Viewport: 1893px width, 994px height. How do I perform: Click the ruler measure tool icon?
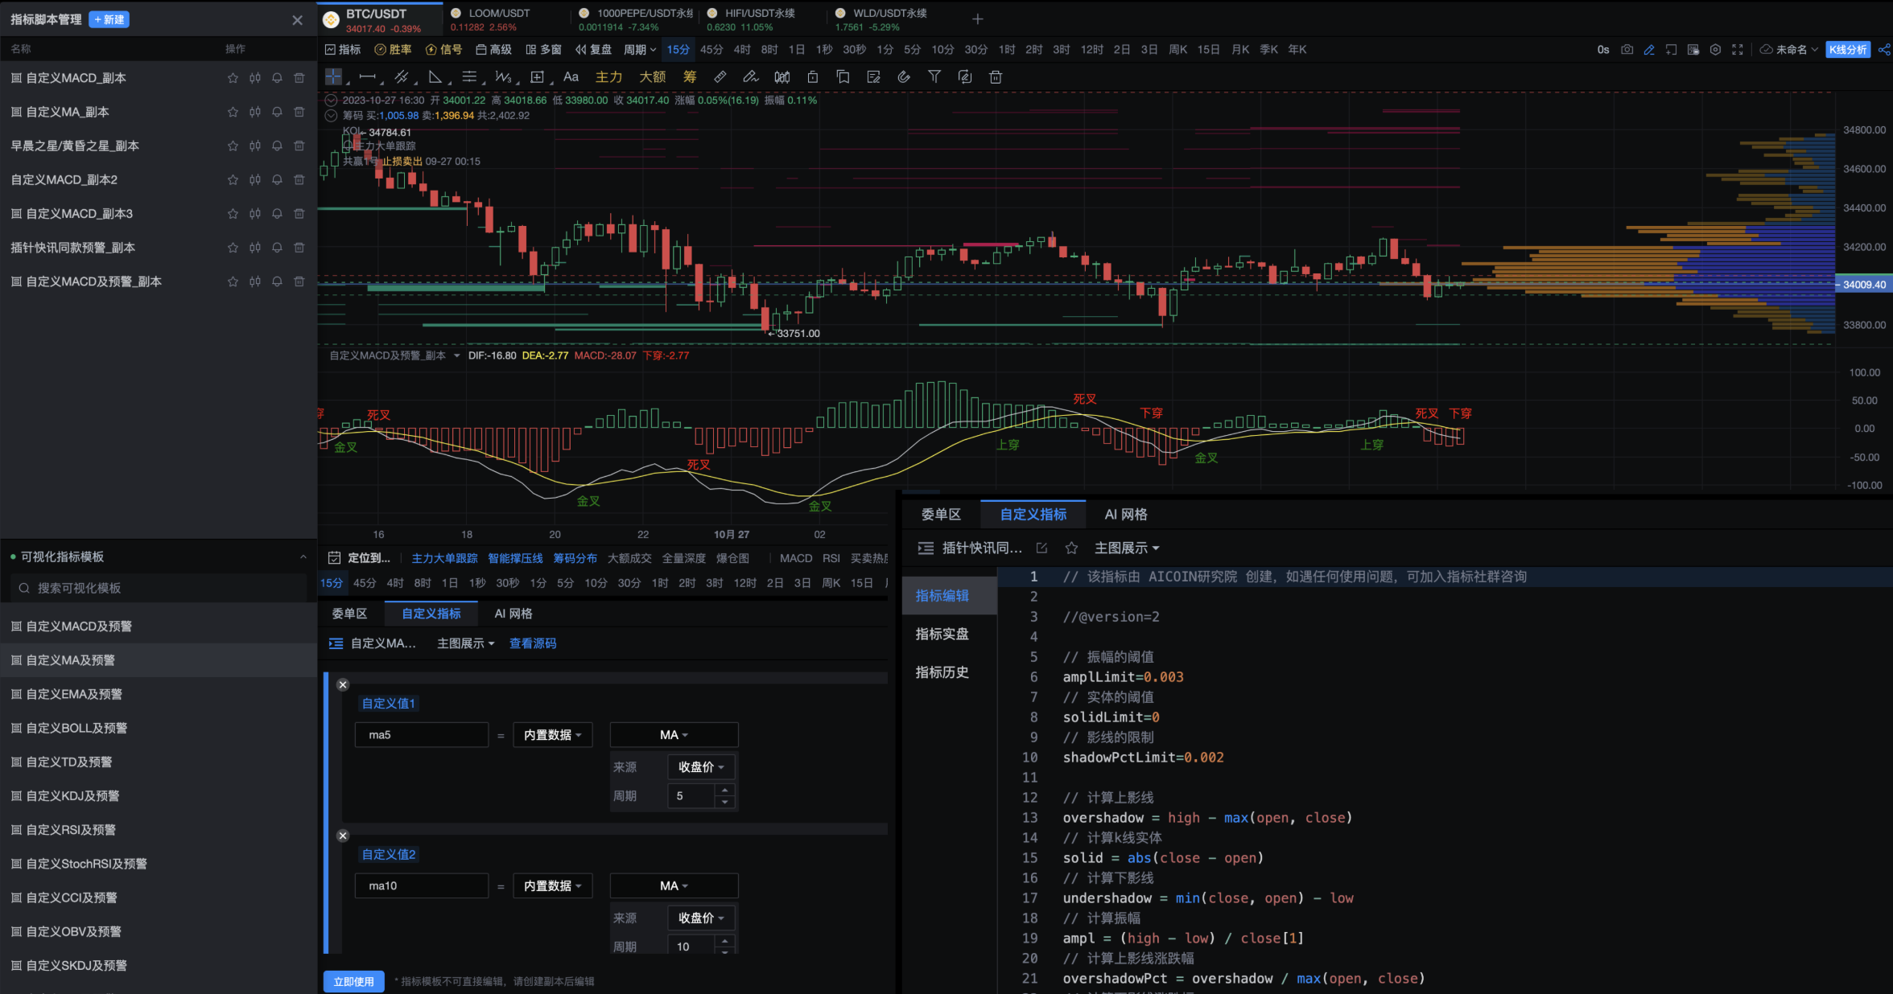tap(720, 77)
